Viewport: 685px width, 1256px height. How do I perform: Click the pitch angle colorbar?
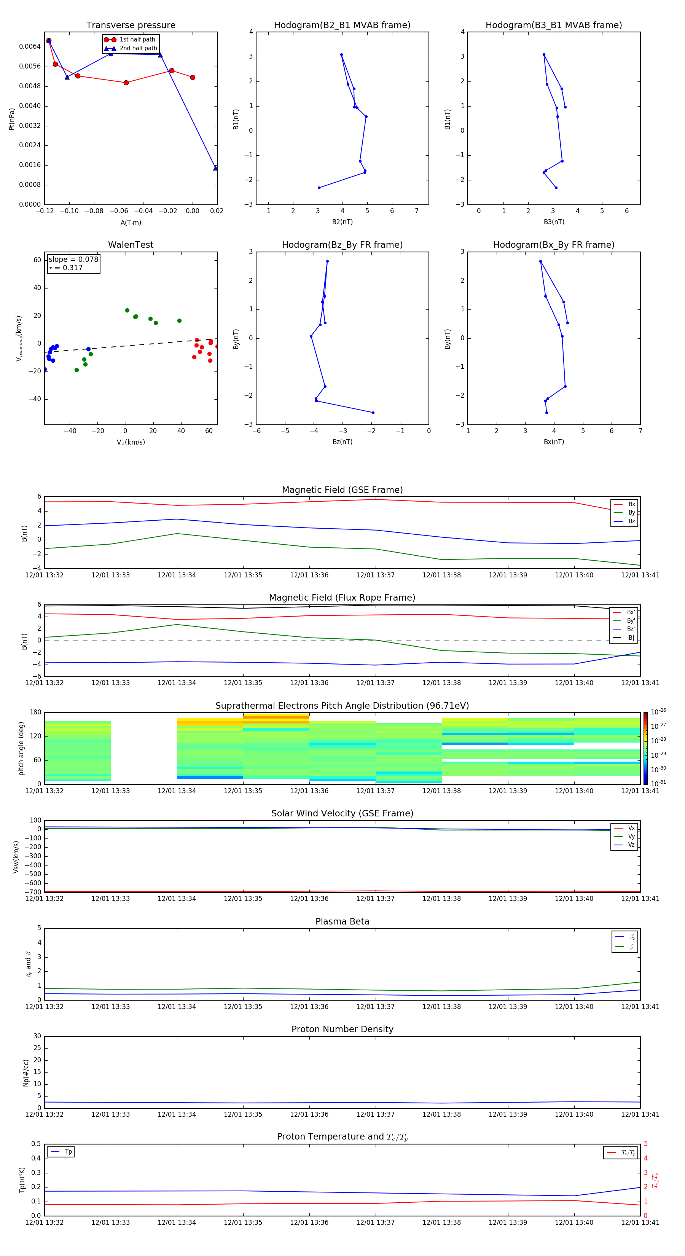(645, 748)
